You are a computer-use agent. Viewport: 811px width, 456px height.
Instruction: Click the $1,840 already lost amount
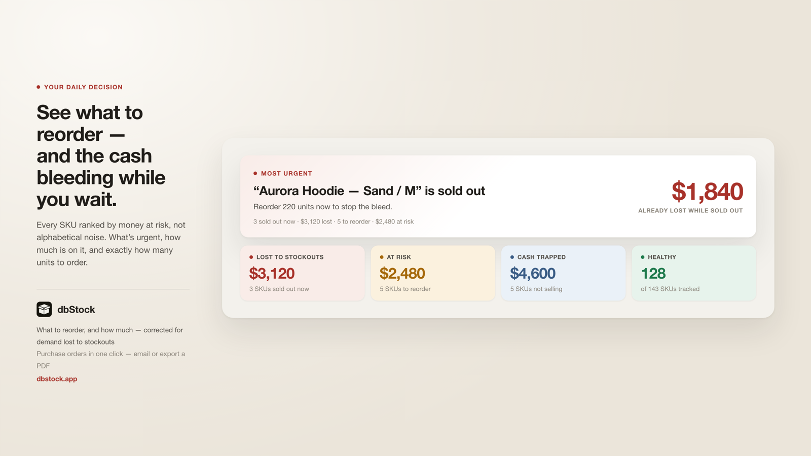click(x=707, y=192)
